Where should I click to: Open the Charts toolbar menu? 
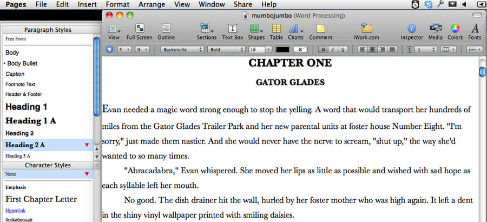coord(295,32)
